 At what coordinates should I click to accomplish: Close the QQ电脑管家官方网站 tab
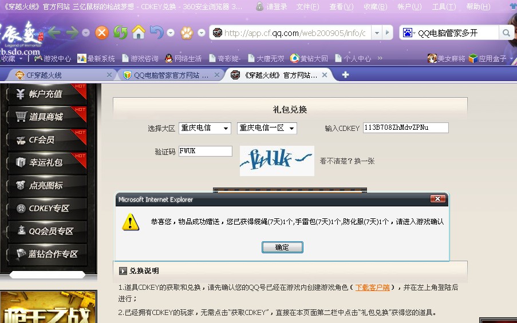[x=216, y=75]
